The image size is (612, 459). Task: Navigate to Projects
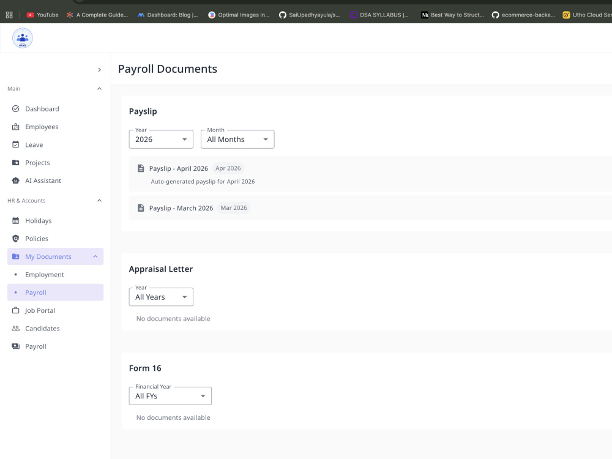tap(56, 163)
